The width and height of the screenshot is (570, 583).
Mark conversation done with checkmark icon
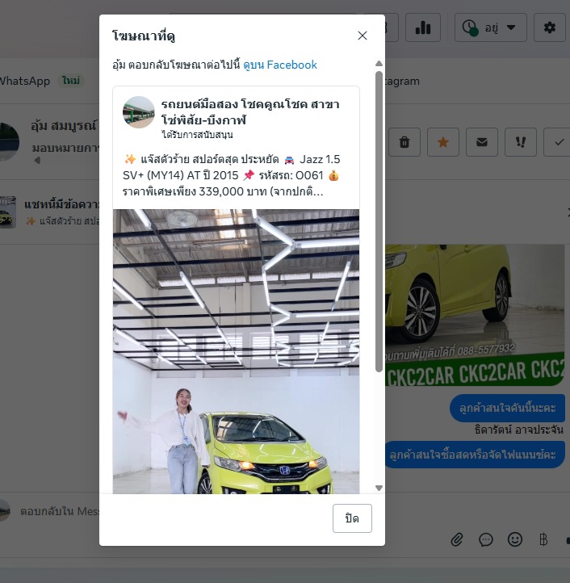pyautogui.click(x=558, y=142)
